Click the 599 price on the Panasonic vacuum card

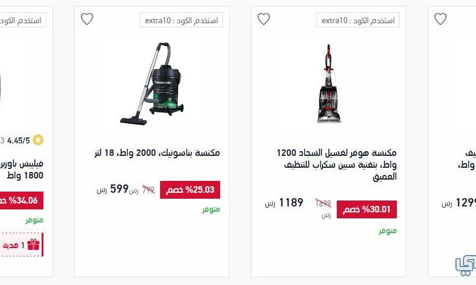coord(119,189)
